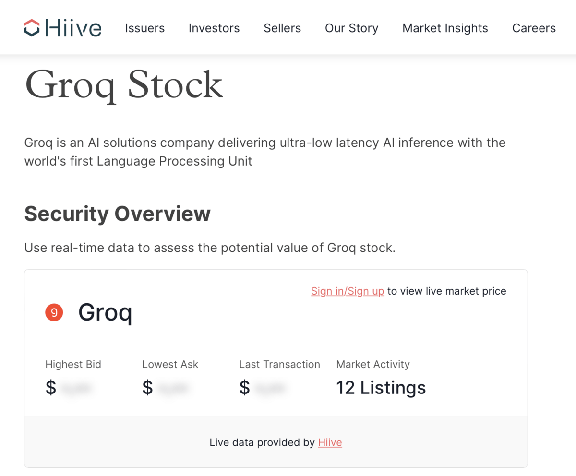This screenshot has width=576, height=476.
Task: Open Our Story in navigation
Action: click(352, 28)
